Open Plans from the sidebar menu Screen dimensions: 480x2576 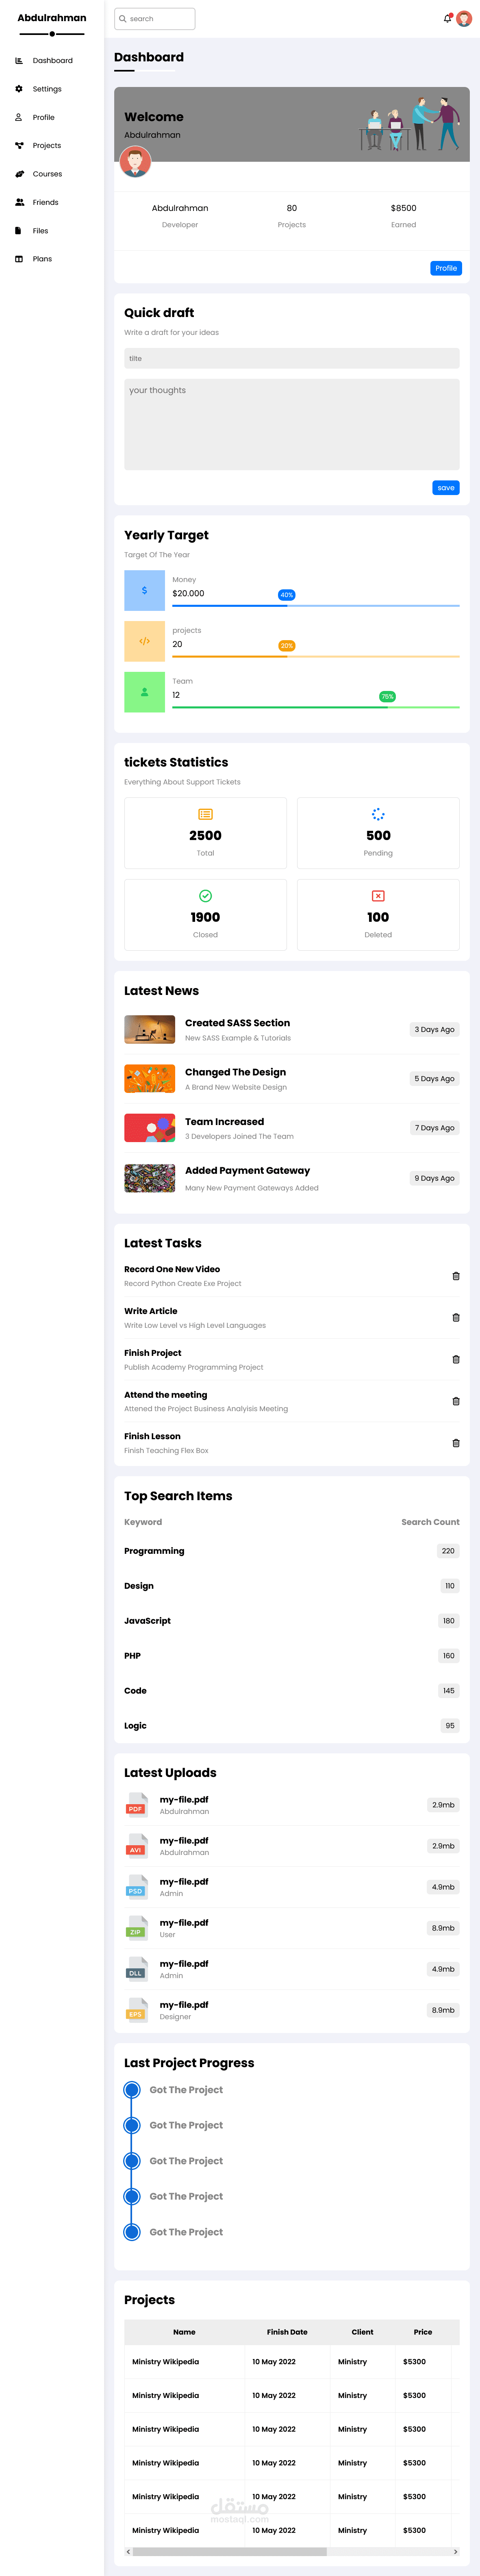coord(42,259)
